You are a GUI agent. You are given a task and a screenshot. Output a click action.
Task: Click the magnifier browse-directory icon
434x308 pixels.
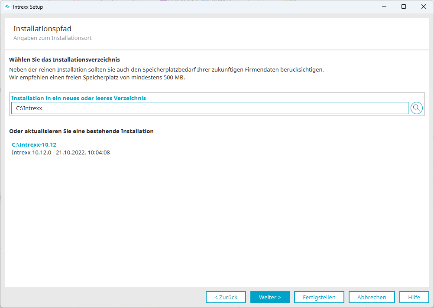tap(416, 108)
